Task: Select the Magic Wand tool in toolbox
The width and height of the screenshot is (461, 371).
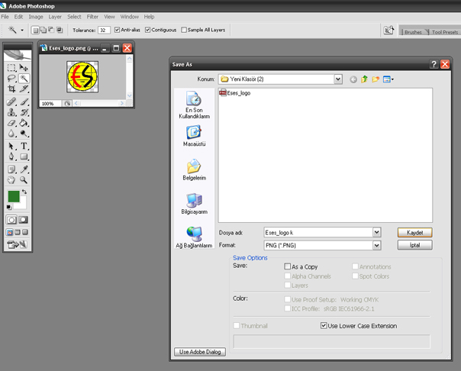Action: pyautogui.click(x=24, y=78)
